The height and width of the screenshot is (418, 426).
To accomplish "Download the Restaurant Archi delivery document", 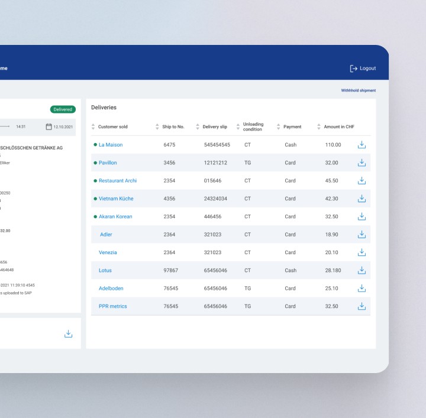I will tap(362, 180).
